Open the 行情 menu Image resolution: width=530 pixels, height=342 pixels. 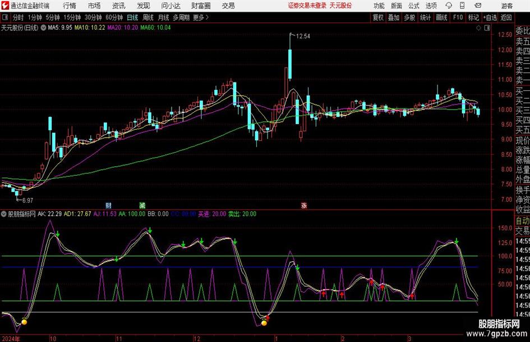tap(70, 6)
